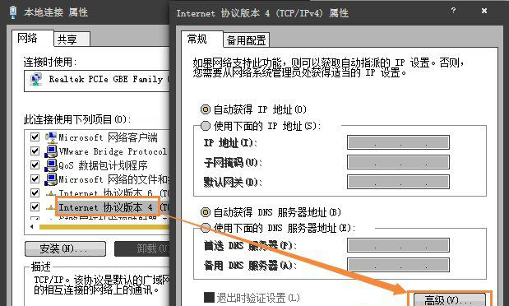Click the Local Connection window title icon

(12, 12)
